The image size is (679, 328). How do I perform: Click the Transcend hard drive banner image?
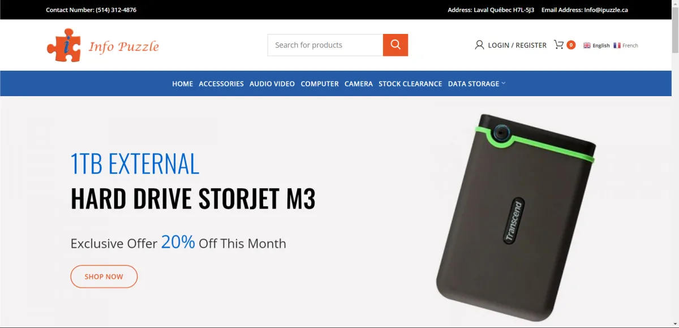click(515, 218)
